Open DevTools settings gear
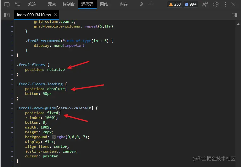The height and width of the screenshot is (167, 241). [x=216, y=4]
